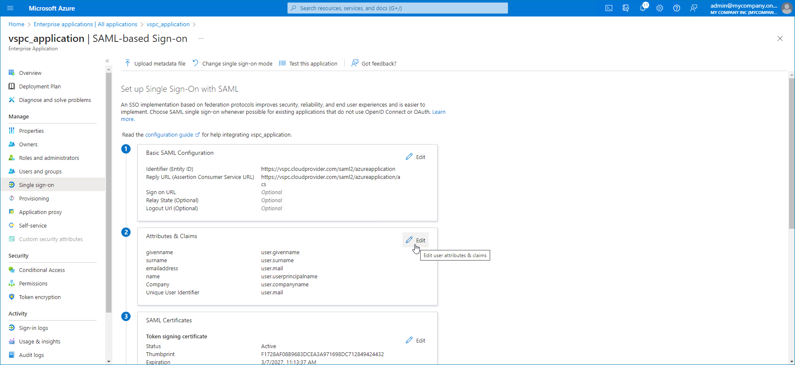Open portal settings gear
Viewport: 795px width, 365px height.
click(660, 8)
